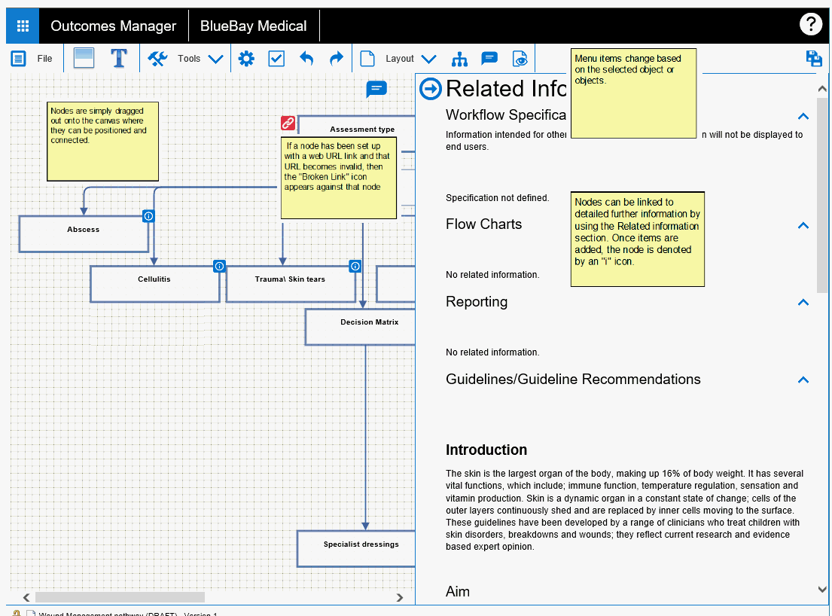Save using the floppy disk icon

813,58
